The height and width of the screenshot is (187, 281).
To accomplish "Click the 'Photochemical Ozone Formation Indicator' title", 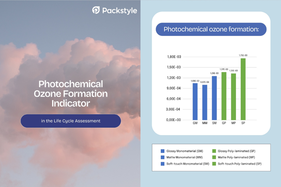I will (70, 92).
